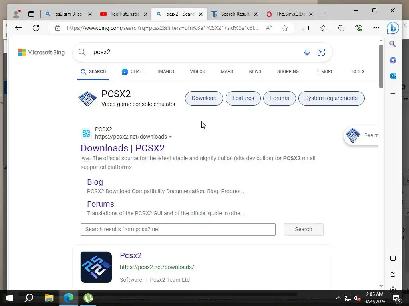Open the TOOLS search options

tap(357, 71)
